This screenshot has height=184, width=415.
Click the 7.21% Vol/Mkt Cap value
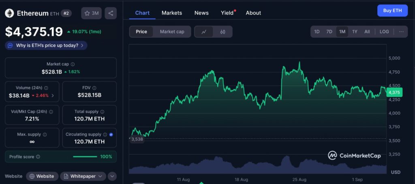tap(32, 119)
